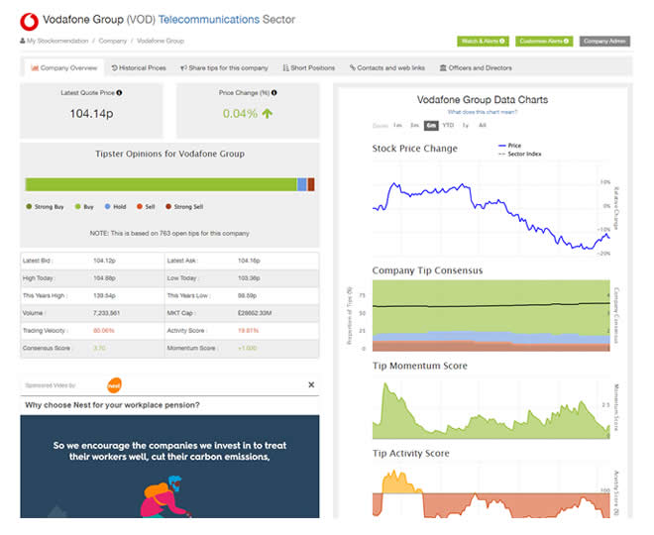Switch to the Short Positions tab

click(308, 68)
